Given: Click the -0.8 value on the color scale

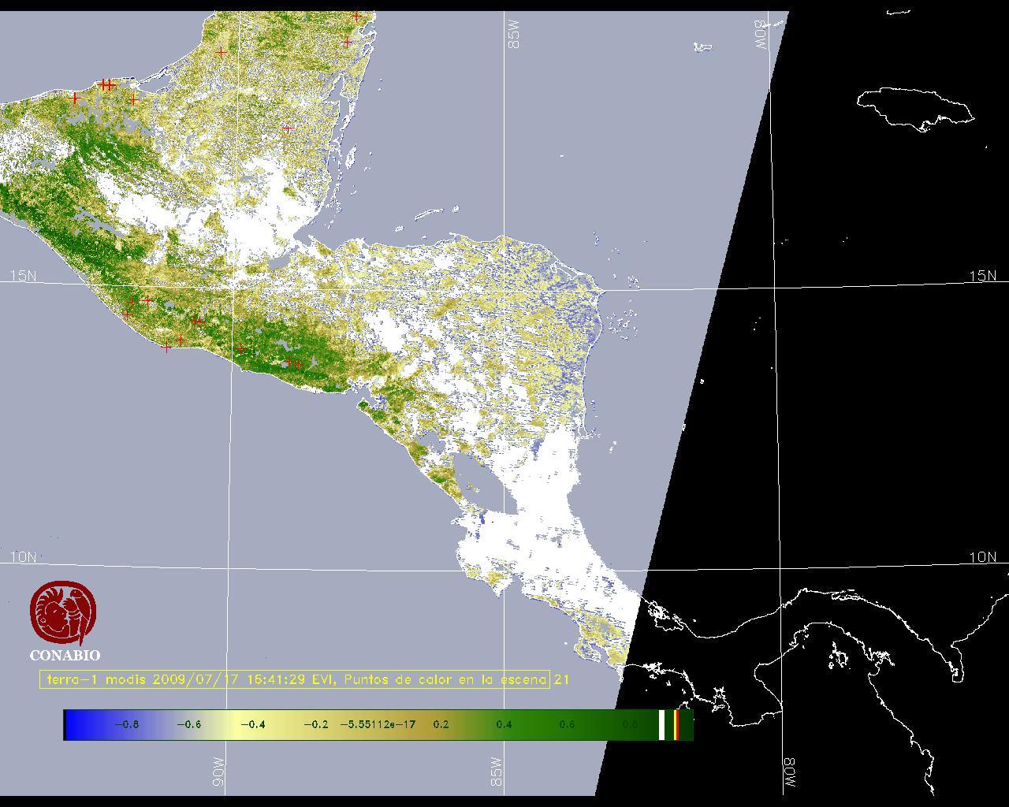Looking at the screenshot, I should [126, 724].
